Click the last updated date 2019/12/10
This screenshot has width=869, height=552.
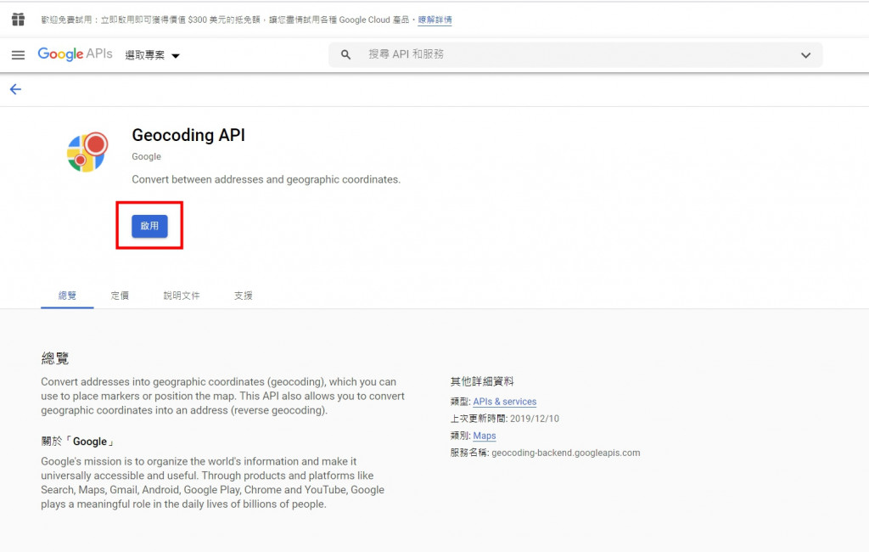pos(535,419)
